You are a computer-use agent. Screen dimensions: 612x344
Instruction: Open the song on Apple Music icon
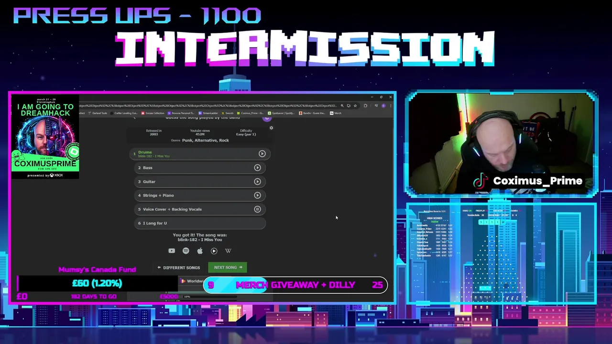pyautogui.click(x=200, y=251)
